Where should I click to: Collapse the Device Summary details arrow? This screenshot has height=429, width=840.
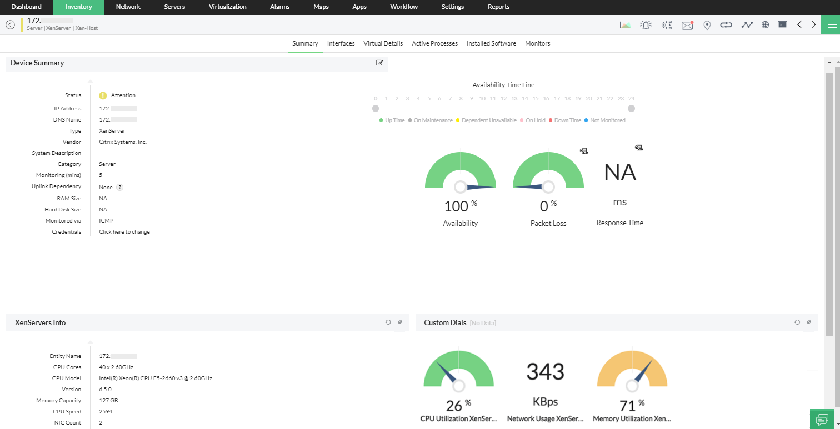pos(90,81)
